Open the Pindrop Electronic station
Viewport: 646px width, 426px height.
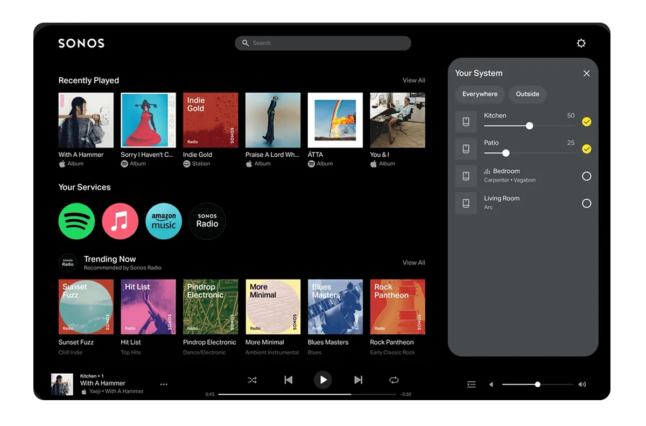click(210, 307)
